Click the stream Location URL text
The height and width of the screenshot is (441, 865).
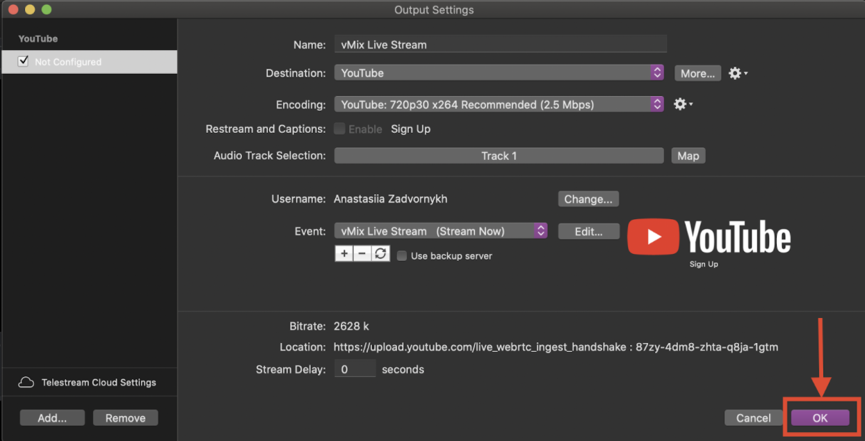coord(556,347)
